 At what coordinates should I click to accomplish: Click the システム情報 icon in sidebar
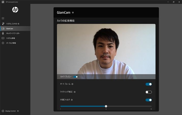click(3, 38)
